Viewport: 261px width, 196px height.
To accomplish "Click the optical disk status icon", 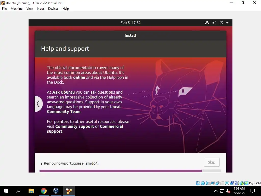I will pos(203,183).
